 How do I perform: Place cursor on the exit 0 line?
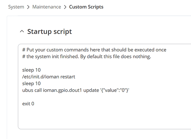(x=28, y=104)
